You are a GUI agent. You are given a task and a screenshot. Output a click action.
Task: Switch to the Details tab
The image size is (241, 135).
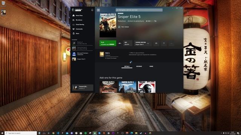tap(127, 67)
